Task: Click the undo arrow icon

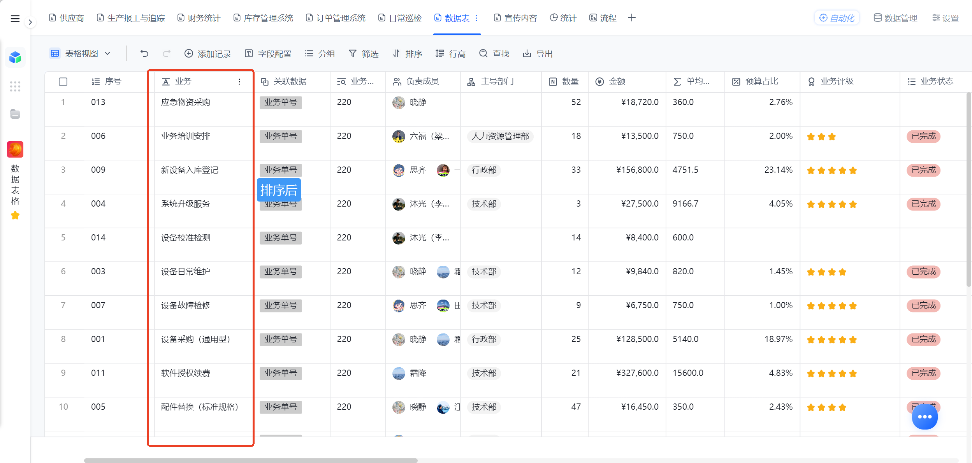Action: [144, 54]
